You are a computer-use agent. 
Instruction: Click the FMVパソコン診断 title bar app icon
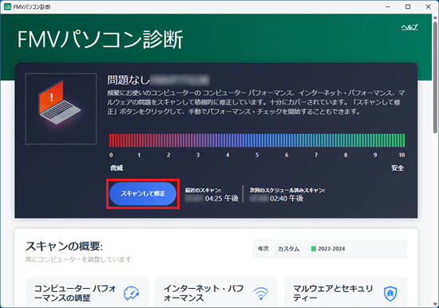coord(7,6)
